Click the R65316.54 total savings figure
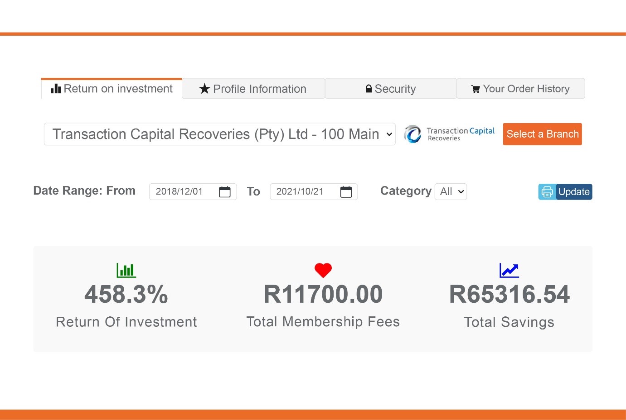Screen dimensions: 626x420 509,294
